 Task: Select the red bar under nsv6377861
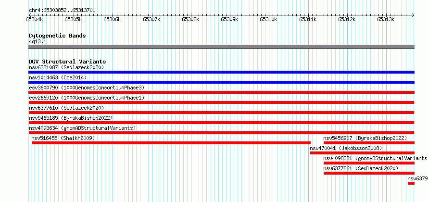coord(369,173)
